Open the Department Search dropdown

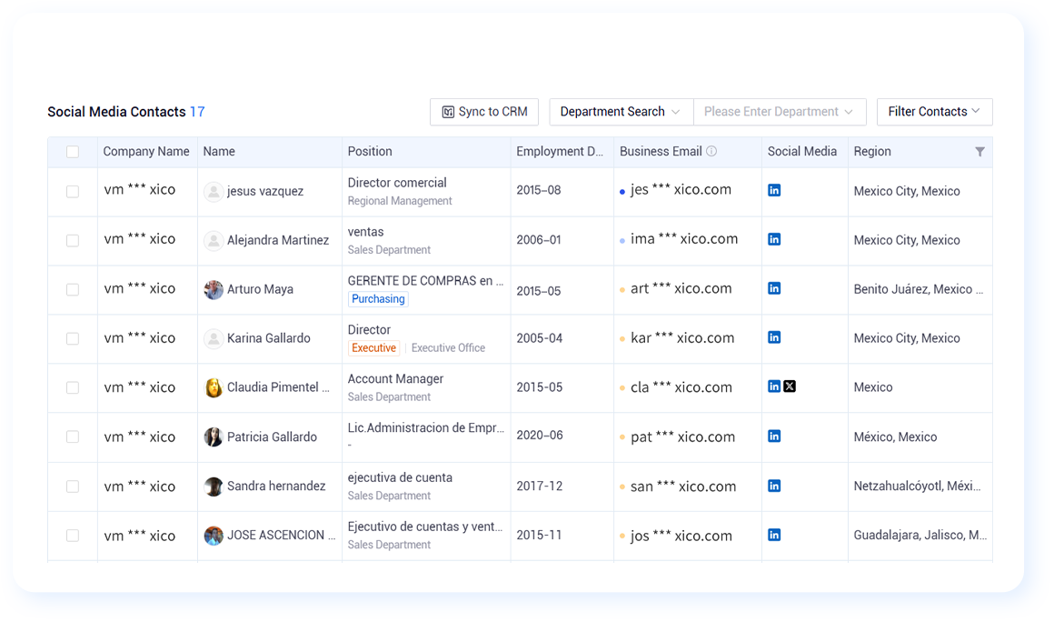pyautogui.click(x=621, y=112)
